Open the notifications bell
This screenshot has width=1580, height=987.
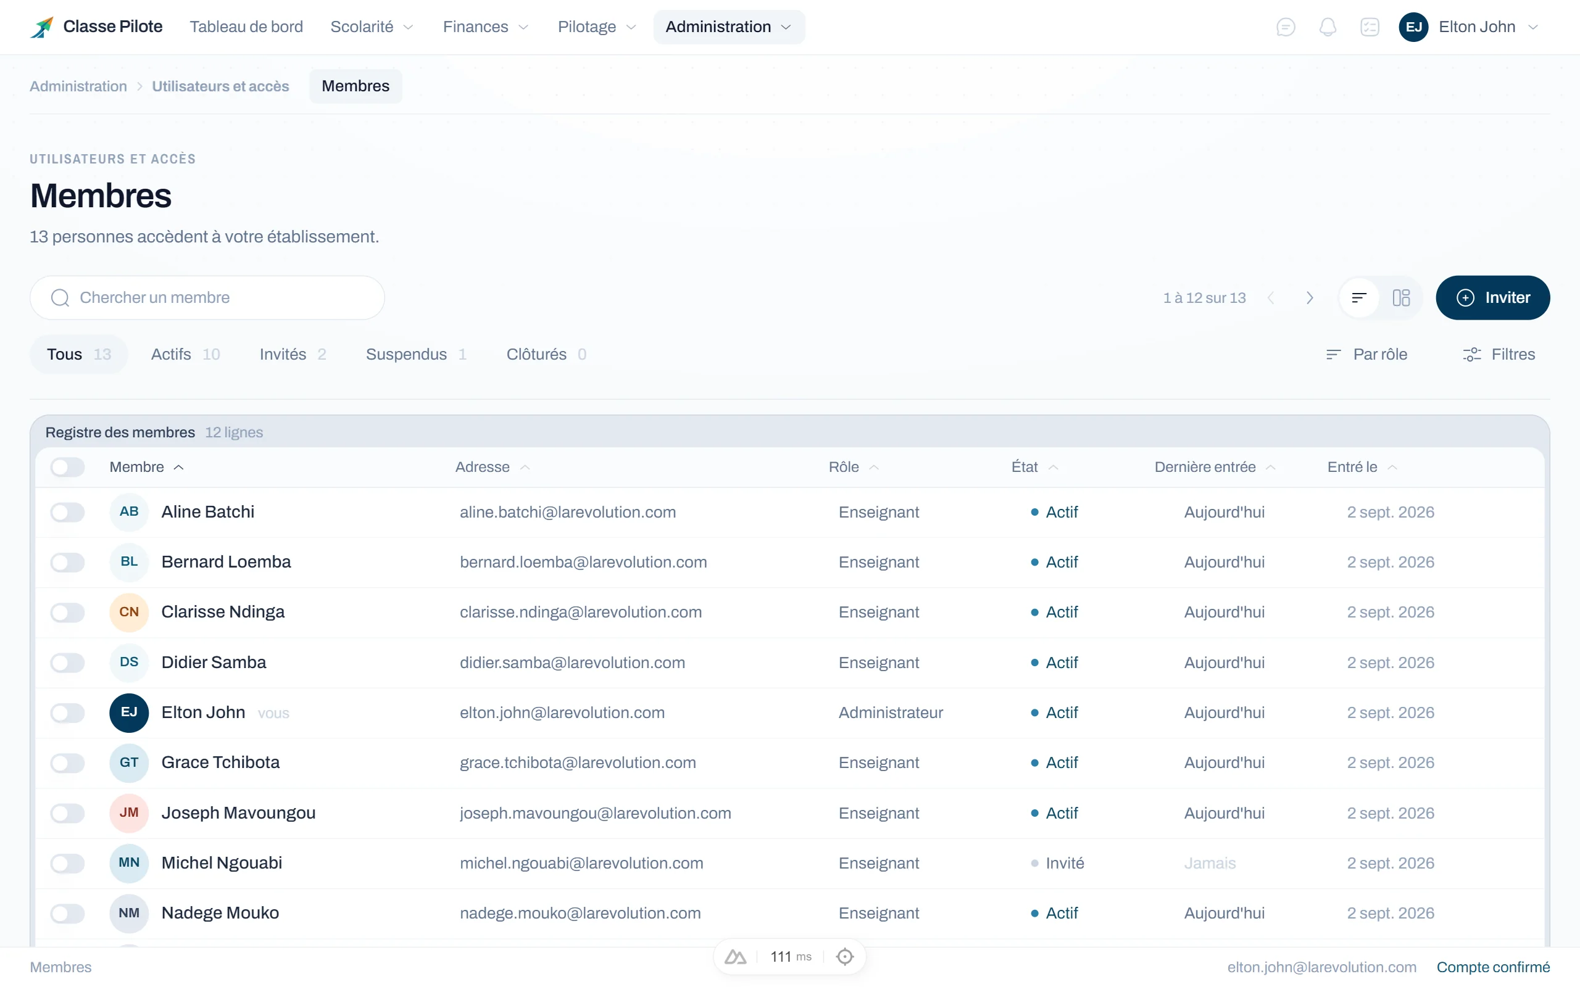click(1328, 27)
